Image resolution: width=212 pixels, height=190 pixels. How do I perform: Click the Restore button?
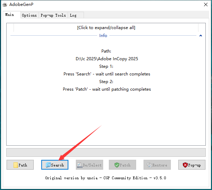coord(157,165)
